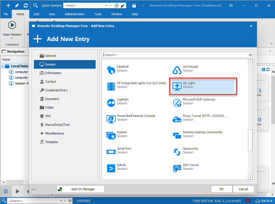Viewport: 275px width, 204px height.
Task: Select the Microsoft RDP Gateway entry
Action: point(199,101)
